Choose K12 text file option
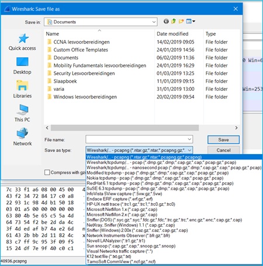Image resolution: width=263 pixels, height=266 pixels. pyautogui.click(x=174, y=256)
